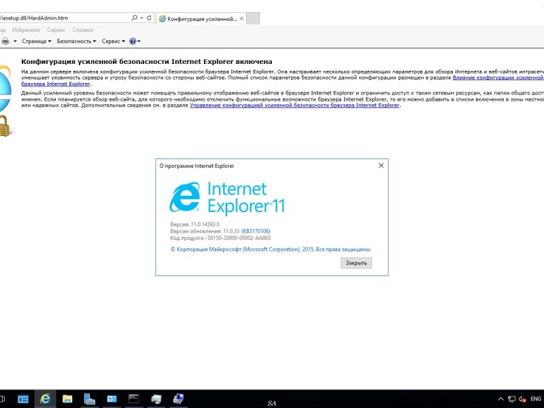Click the Internet Explorer 11 logo in the About dialog
The height and width of the screenshot is (408, 544).
(227, 197)
